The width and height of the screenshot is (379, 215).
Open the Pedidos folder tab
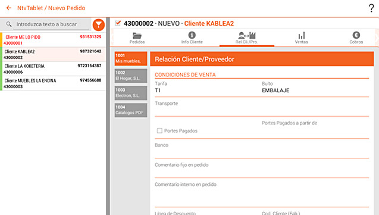(137, 38)
